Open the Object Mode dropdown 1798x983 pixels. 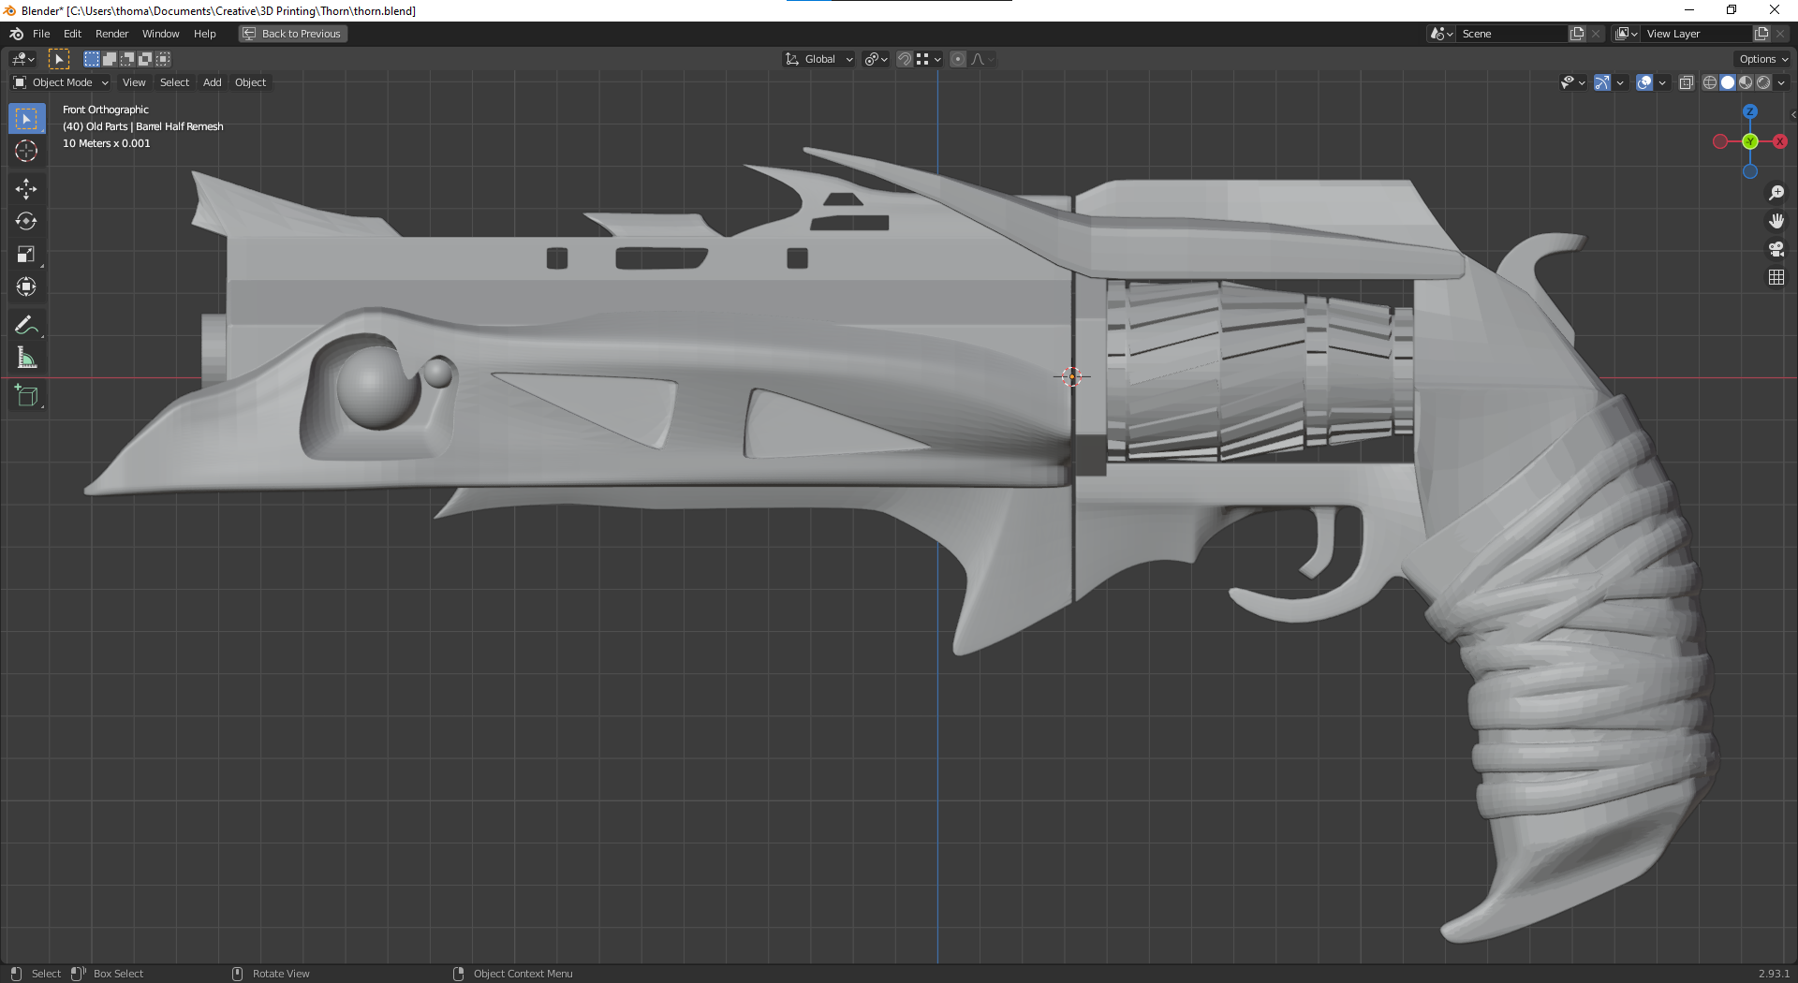(60, 82)
